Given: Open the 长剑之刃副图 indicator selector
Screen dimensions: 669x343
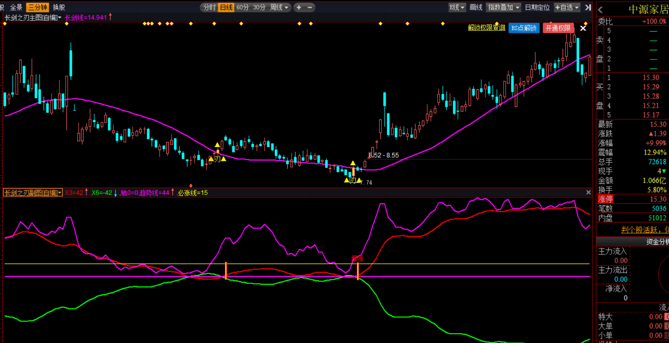Looking at the screenshot, I should [x=33, y=193].
